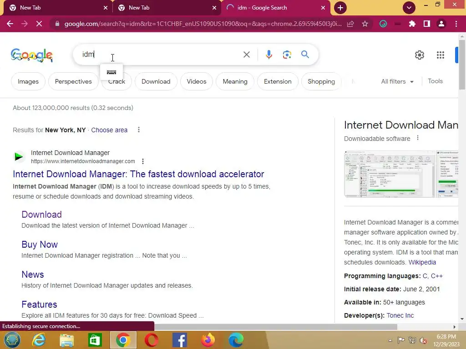Click the horizontal scrollbar at bottom
Viewport: 466px width, 349px height.
(276, 327)
